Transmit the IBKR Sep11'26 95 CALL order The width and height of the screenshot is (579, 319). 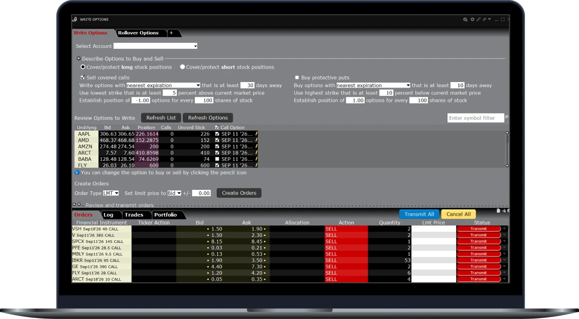478,260
